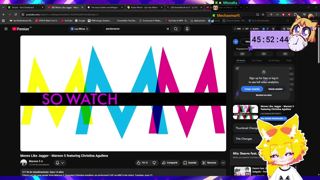Image resolution: width=320 pixels, height=180 pixels.
Task: Open Maroon 5 channel avatar
Action: (23, 163)
